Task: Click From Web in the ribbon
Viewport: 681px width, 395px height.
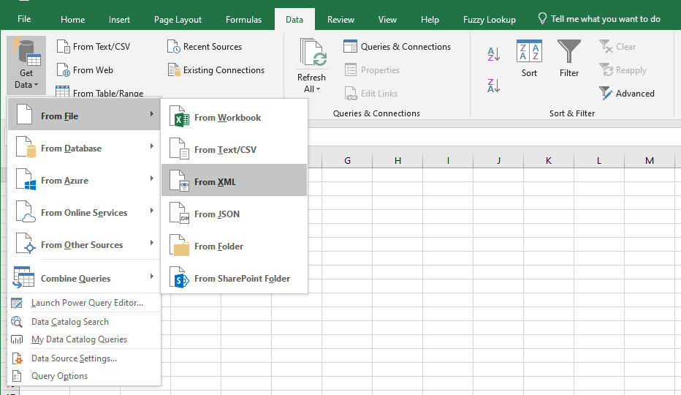Action: pos(85,70)
